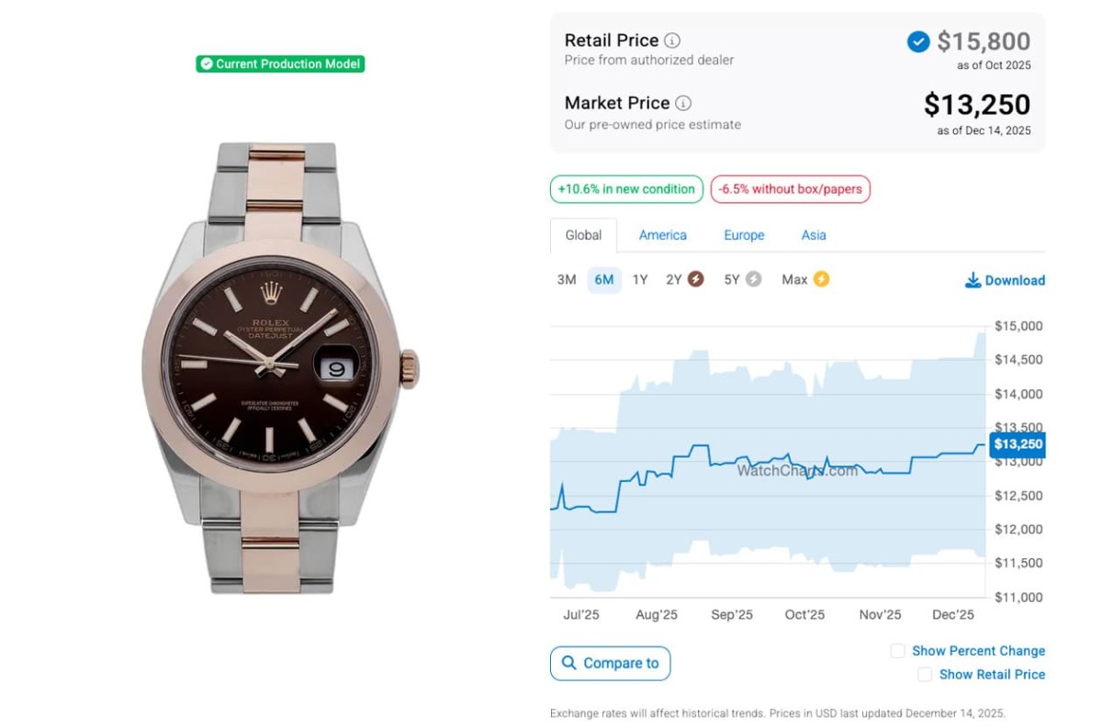Screen dimensions: 1102x728
Task: Click the Max premium lightning icon
Action: coord(821,279)
